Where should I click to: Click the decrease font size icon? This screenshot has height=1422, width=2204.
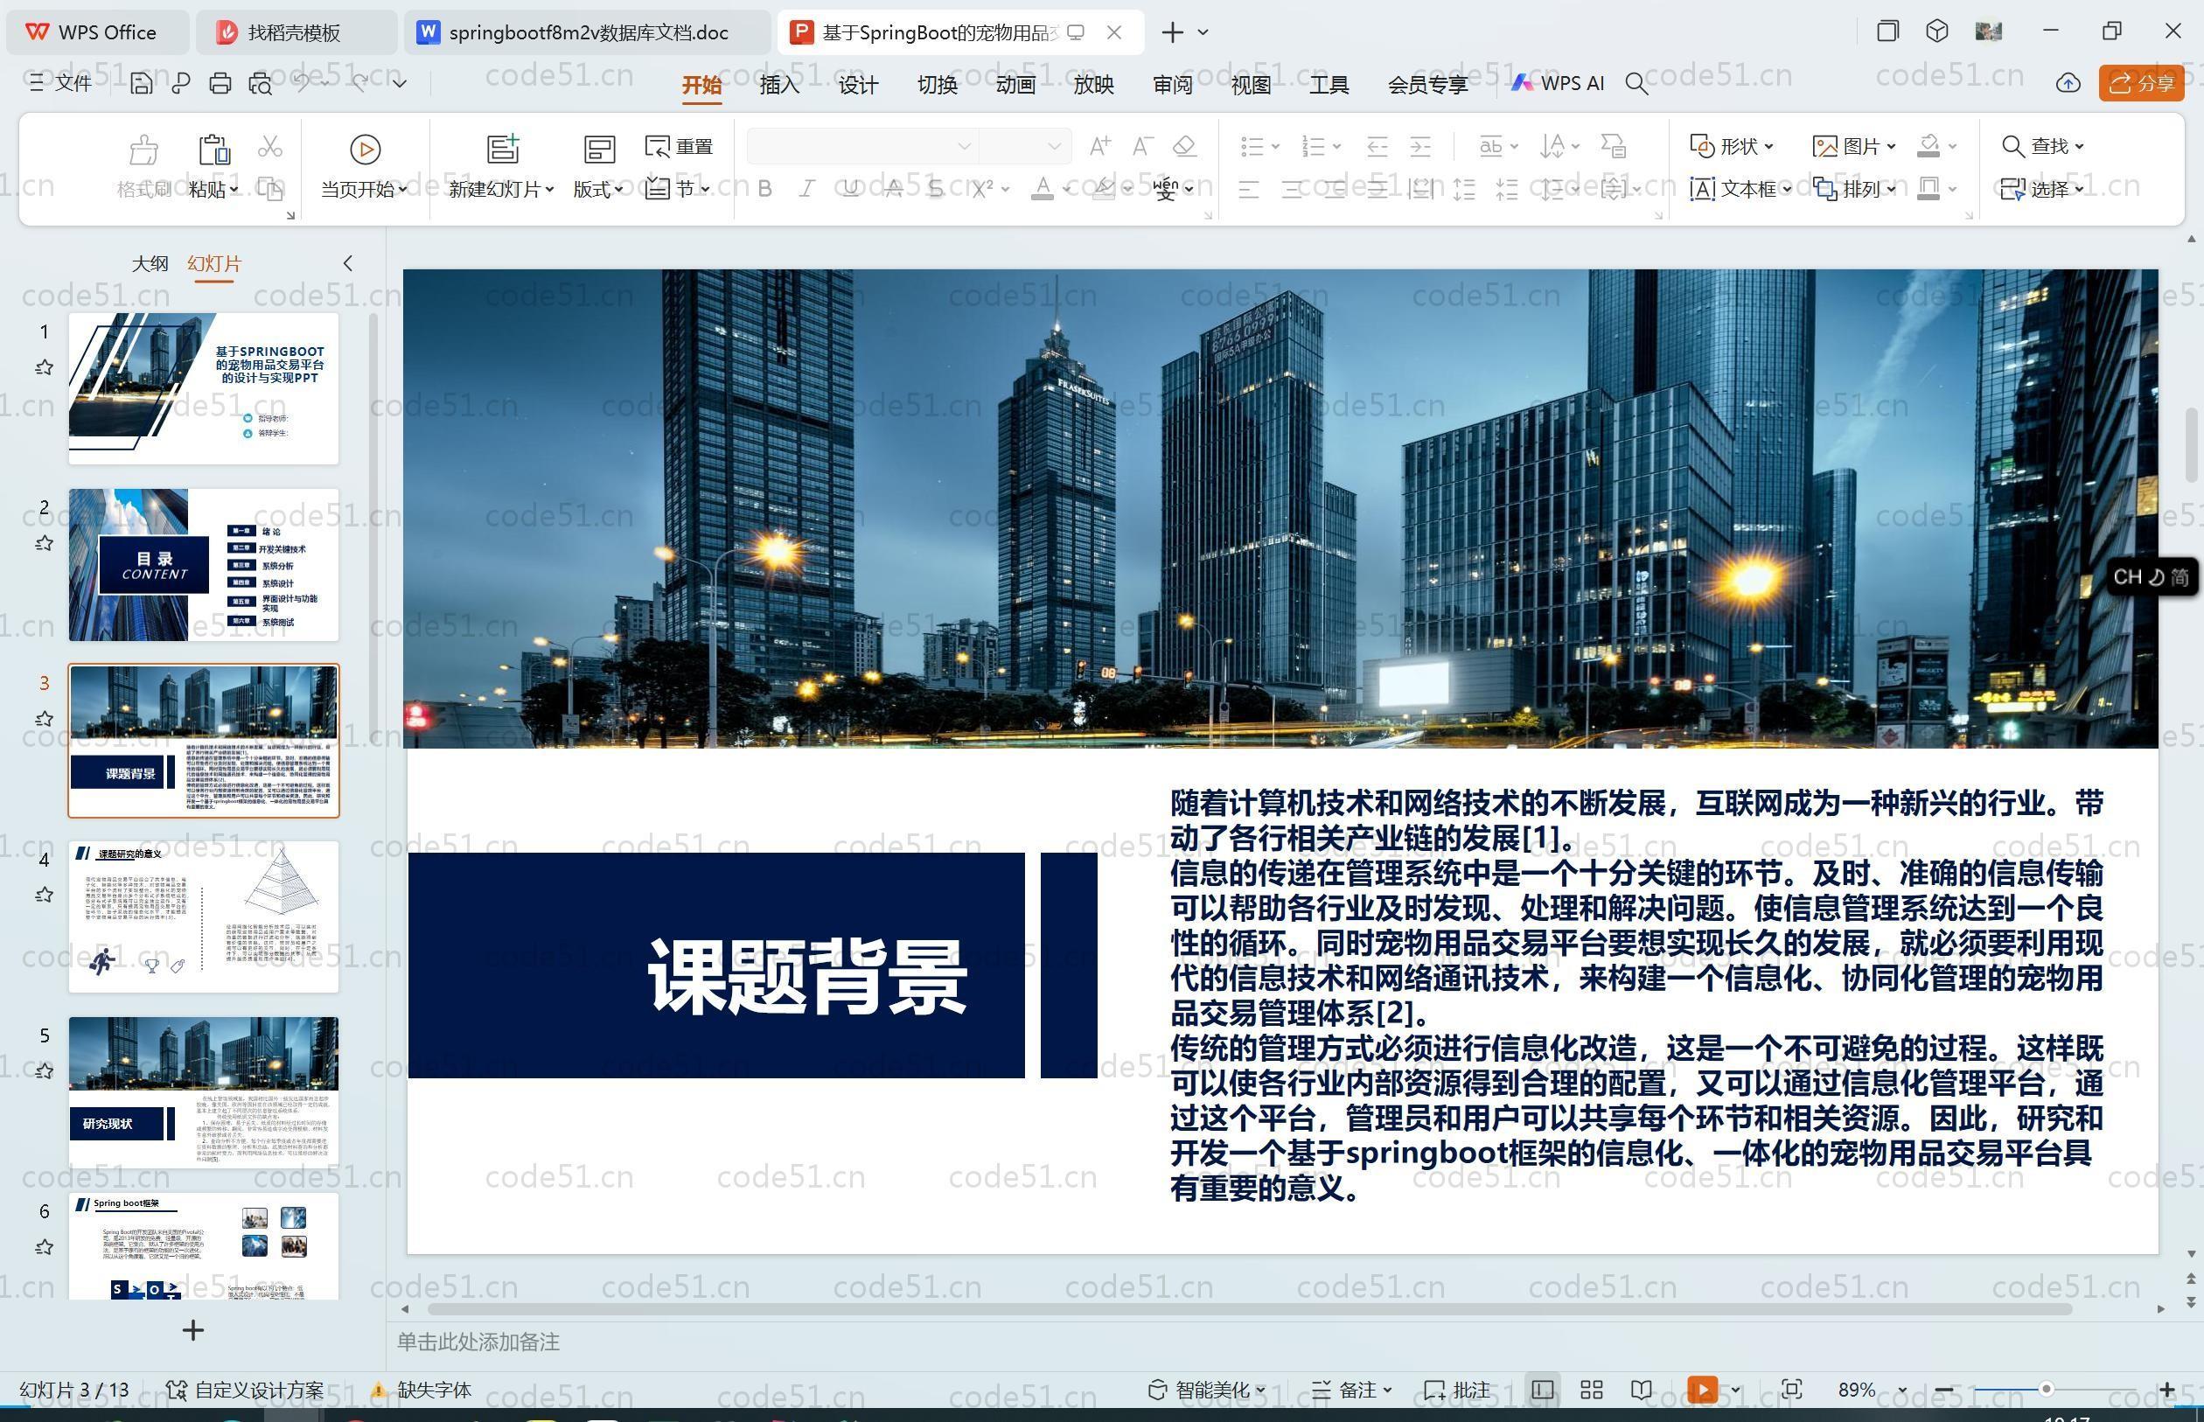pos(1142,146)
